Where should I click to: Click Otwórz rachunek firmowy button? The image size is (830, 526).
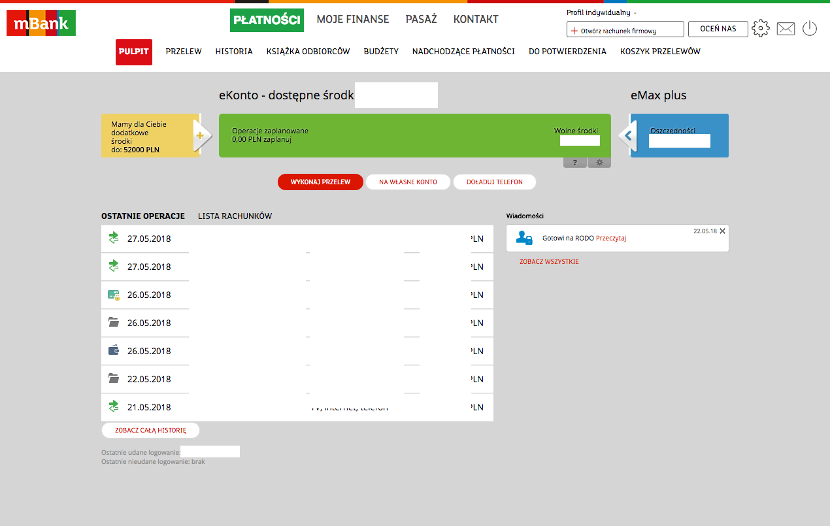(625, 29)
